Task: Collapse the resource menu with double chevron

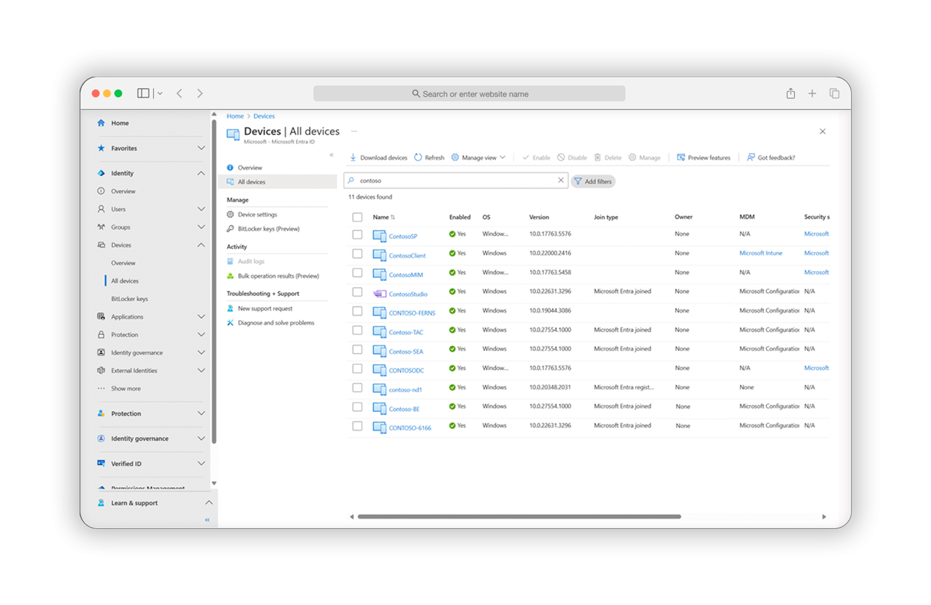Action: pos(331,155)
